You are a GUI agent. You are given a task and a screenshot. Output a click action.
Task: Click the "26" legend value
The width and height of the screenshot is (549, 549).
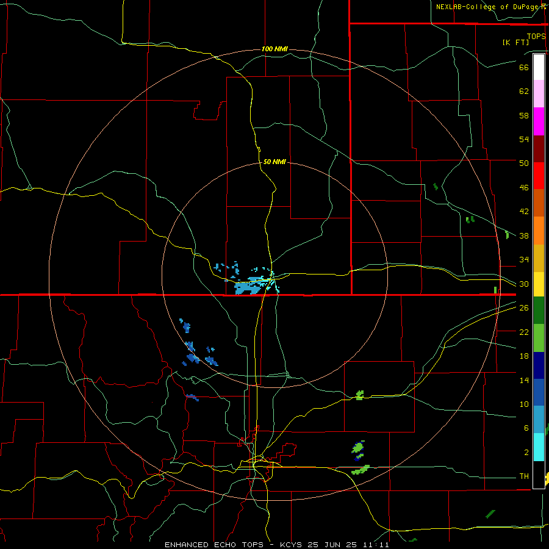(524, 308)
